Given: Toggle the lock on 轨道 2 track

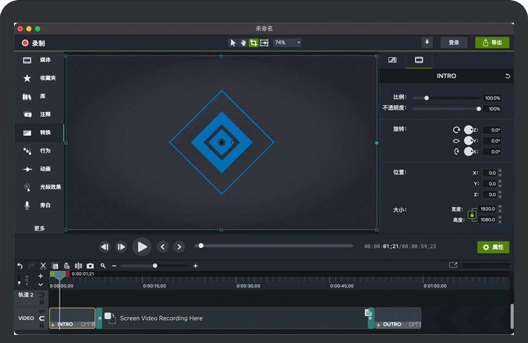Looking at the screenshot, I should pyautogui.click(x=42, y=302).
